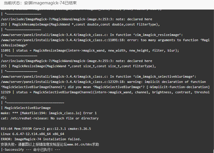Click the 'Linux 6.6.47-12.tl14.x86_64' kernel line
The width and height of the screenshot is (214, 153).
click(x=33, y=134)
